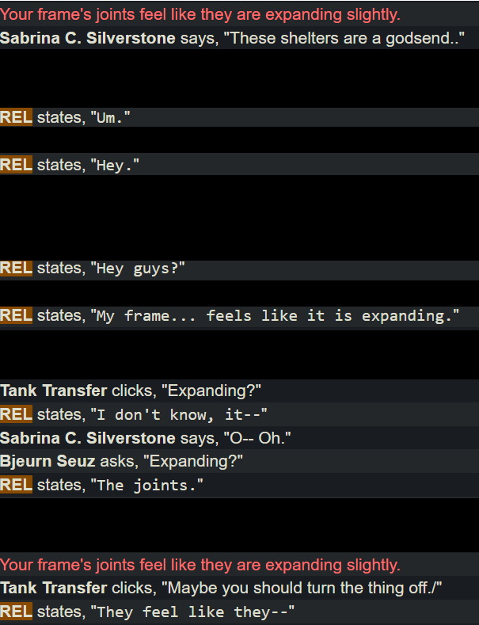Select Tank Transfer's name on "Expanding?" line

pyautogui.click(x=53, y=391)
